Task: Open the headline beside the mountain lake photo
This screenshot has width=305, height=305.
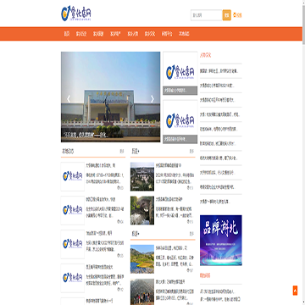Action: [171, 248]
